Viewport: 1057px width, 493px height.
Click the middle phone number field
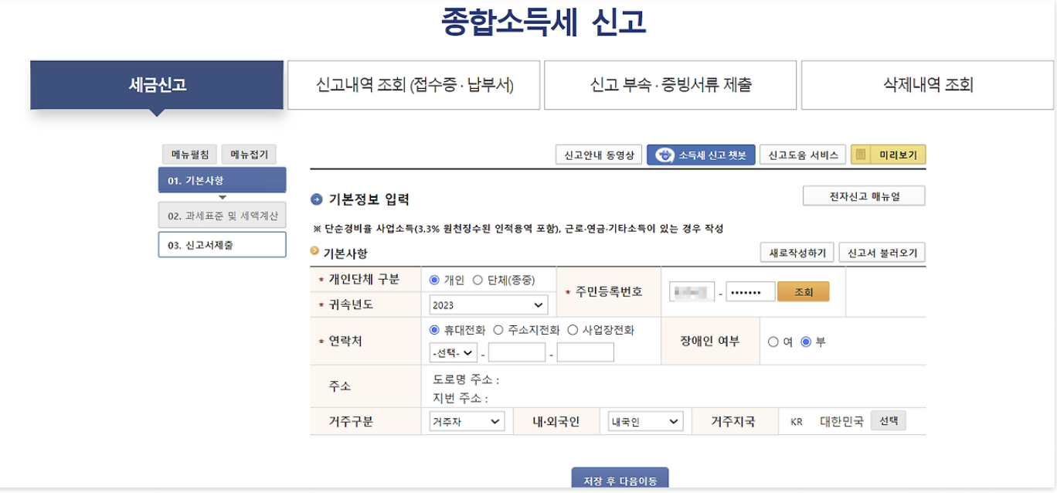click(x=517, y=352)
